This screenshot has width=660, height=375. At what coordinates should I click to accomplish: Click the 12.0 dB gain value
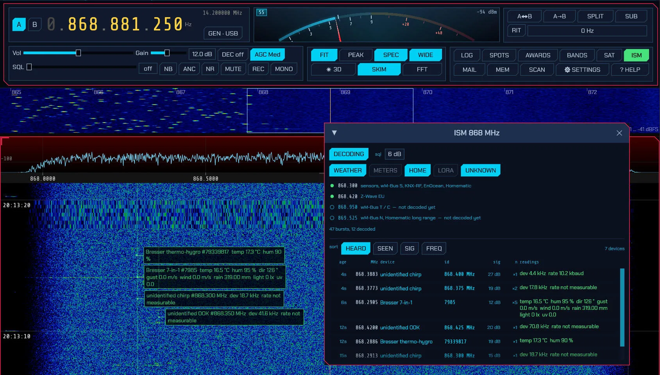[x=202, y=54]
